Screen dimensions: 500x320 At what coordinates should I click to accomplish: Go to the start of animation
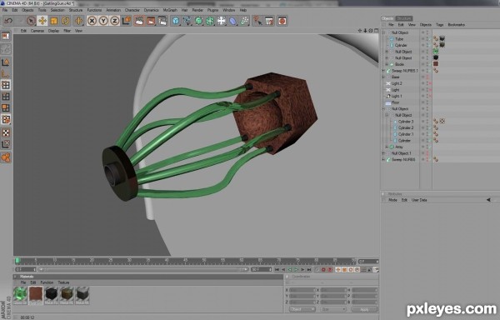coord(277,270)
